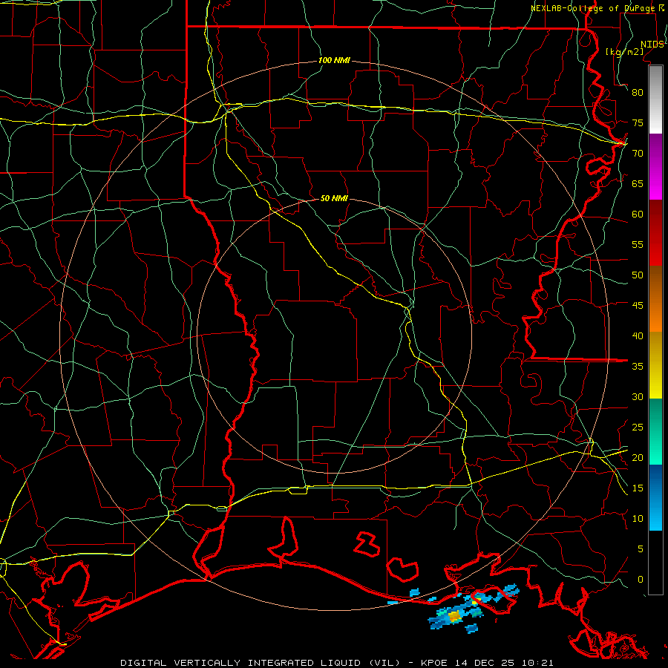Click the "100 NMI" range ring label
This screenshot has height=668, width=668.
coord(334,61)
